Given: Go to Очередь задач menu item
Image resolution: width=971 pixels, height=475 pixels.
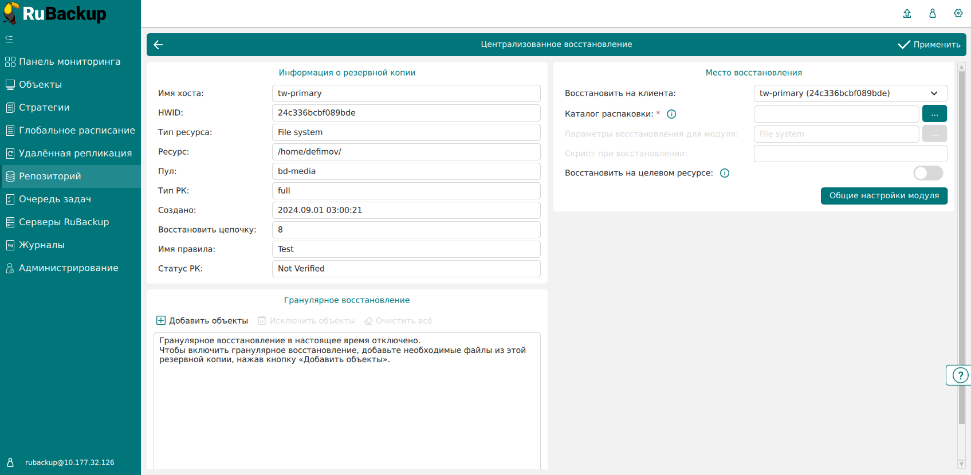Looking at the screenshot, I should tap(55, 199).
